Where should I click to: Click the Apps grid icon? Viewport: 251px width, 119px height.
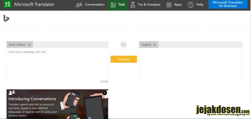(x=169, y=5)
